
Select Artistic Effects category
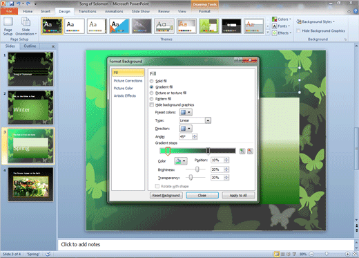(x=125, y=95)
